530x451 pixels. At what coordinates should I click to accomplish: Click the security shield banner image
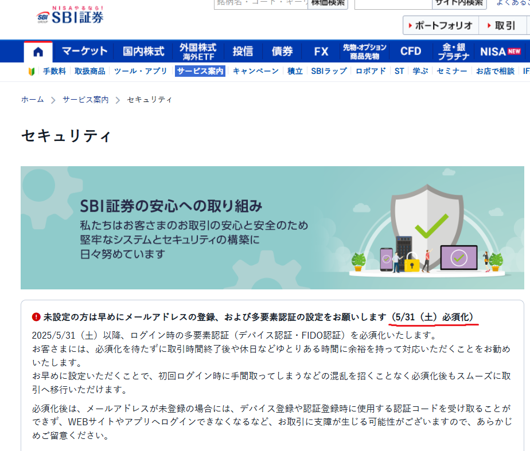pyautogui.click(x=272, y=228)
